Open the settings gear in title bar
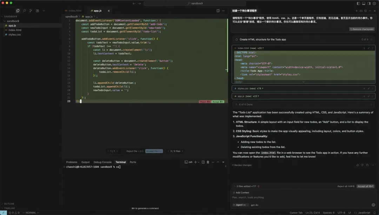 pos(374,3)
